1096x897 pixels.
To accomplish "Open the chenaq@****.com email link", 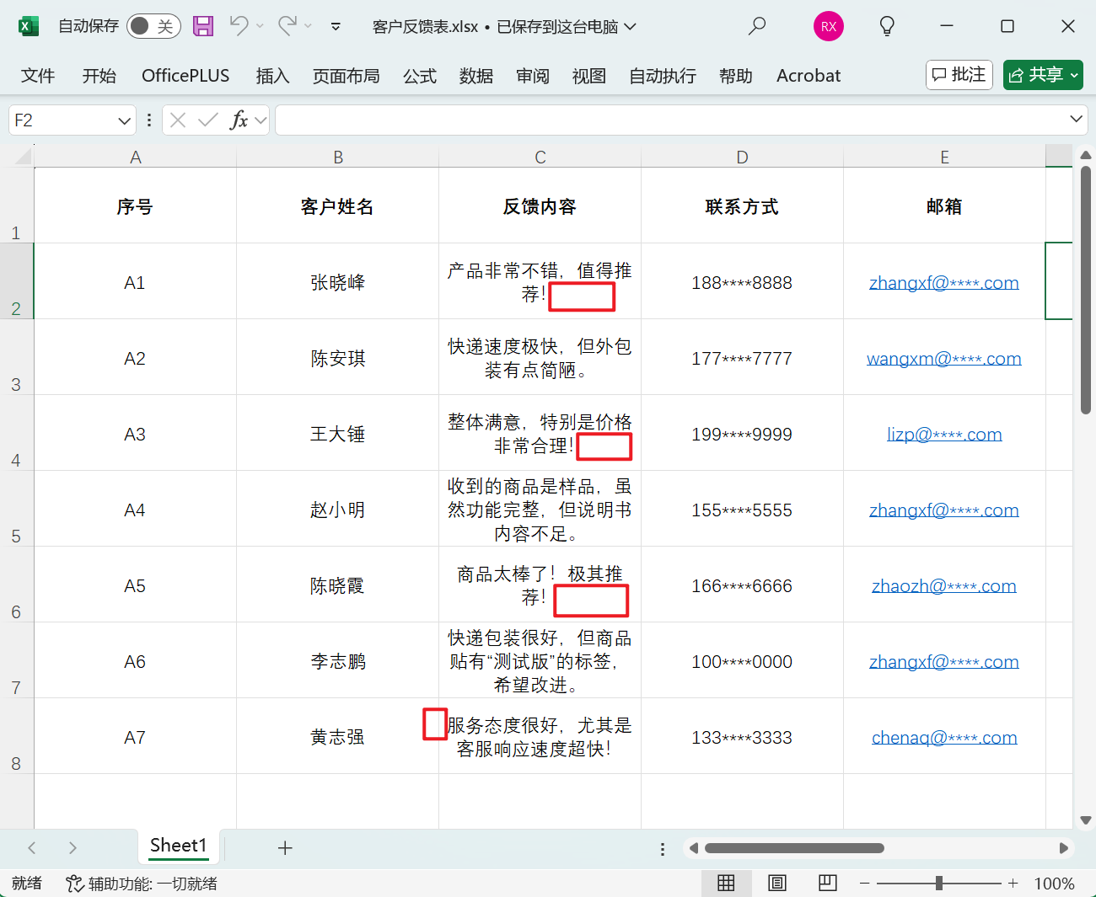I will pyautogui.click(x=944, y=737).
